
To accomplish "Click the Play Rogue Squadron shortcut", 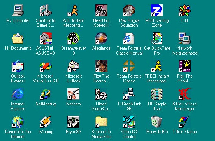I will click(x=129, y=10).
